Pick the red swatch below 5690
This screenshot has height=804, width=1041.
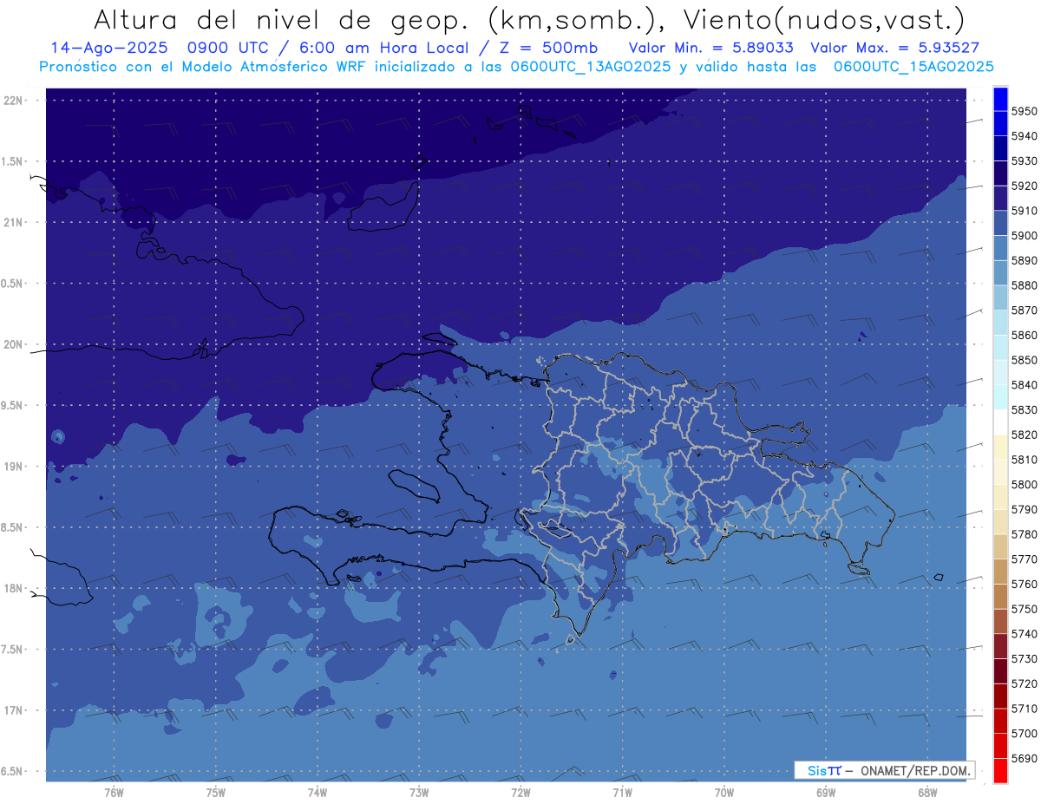pyautogui.click(x=1000, y=770)
